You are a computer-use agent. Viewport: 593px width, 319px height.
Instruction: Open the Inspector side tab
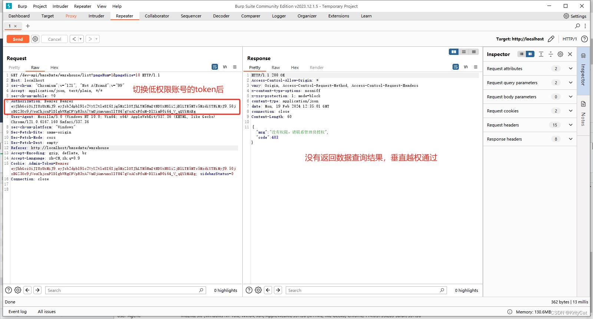click(583, 70)
